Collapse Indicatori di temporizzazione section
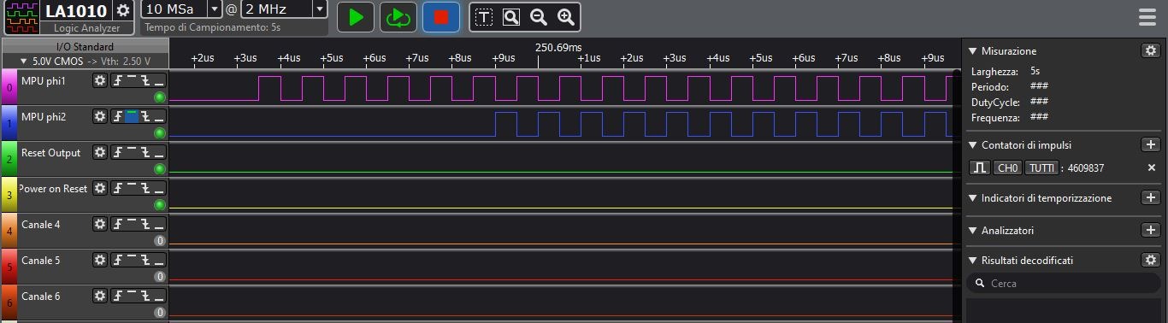Screen dimensions: 1168x323 click(x=972, y=198)
